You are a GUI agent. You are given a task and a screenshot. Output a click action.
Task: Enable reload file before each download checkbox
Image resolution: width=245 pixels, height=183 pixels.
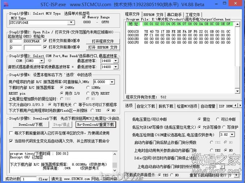pos(11,133)
